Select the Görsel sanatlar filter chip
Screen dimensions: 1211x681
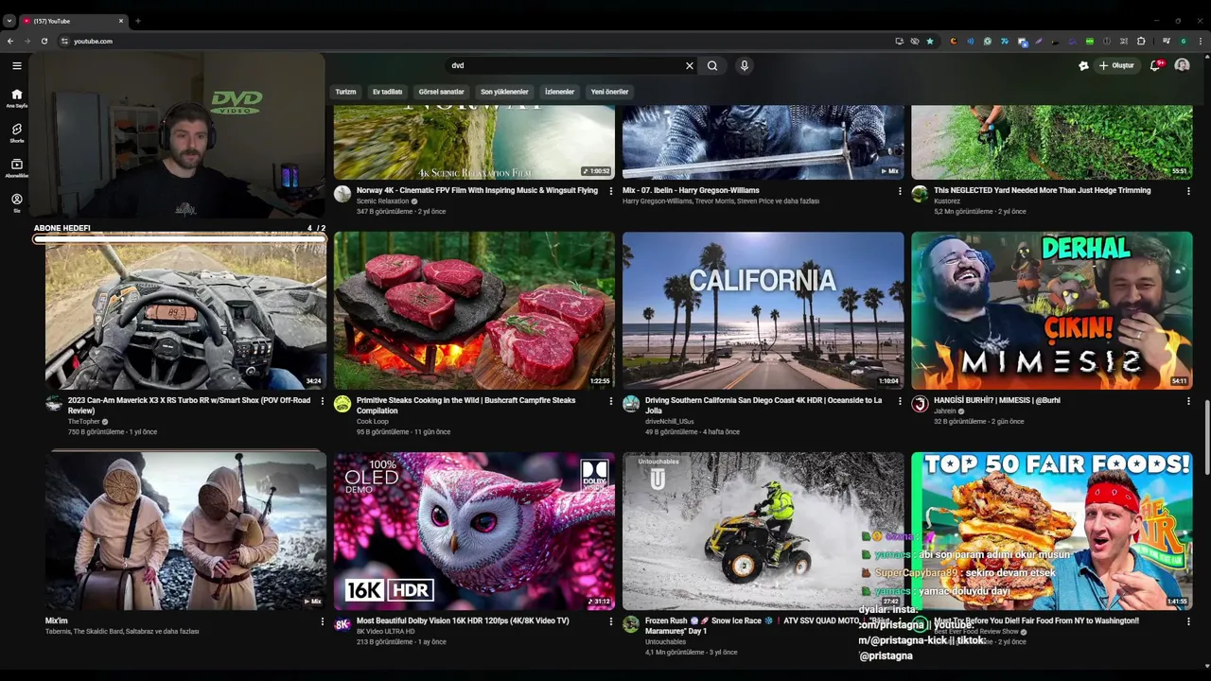pyautogui.click(x=441, y=92)
